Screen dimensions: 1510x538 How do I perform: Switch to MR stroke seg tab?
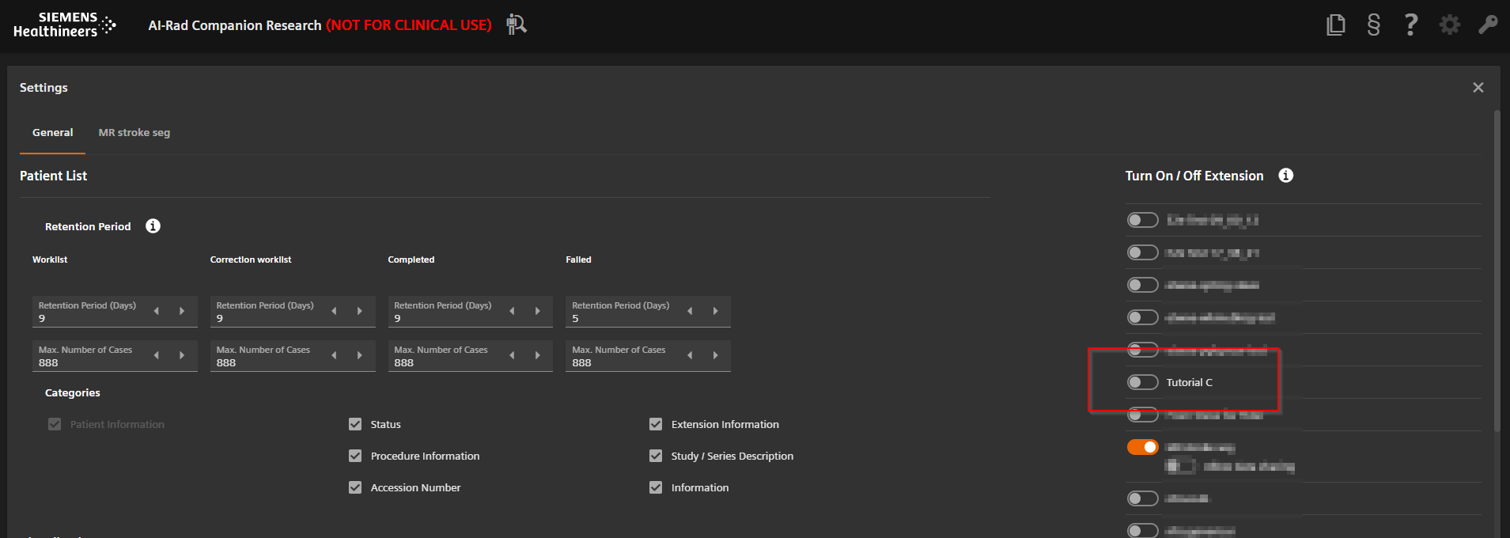tap(134, 133)
